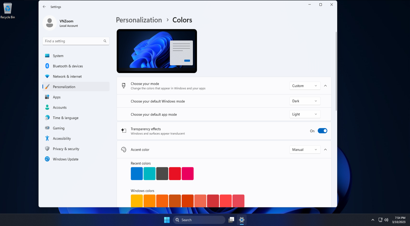410x226 pixels.
Task: Open Gaming settings
Action: click(76, 128)
